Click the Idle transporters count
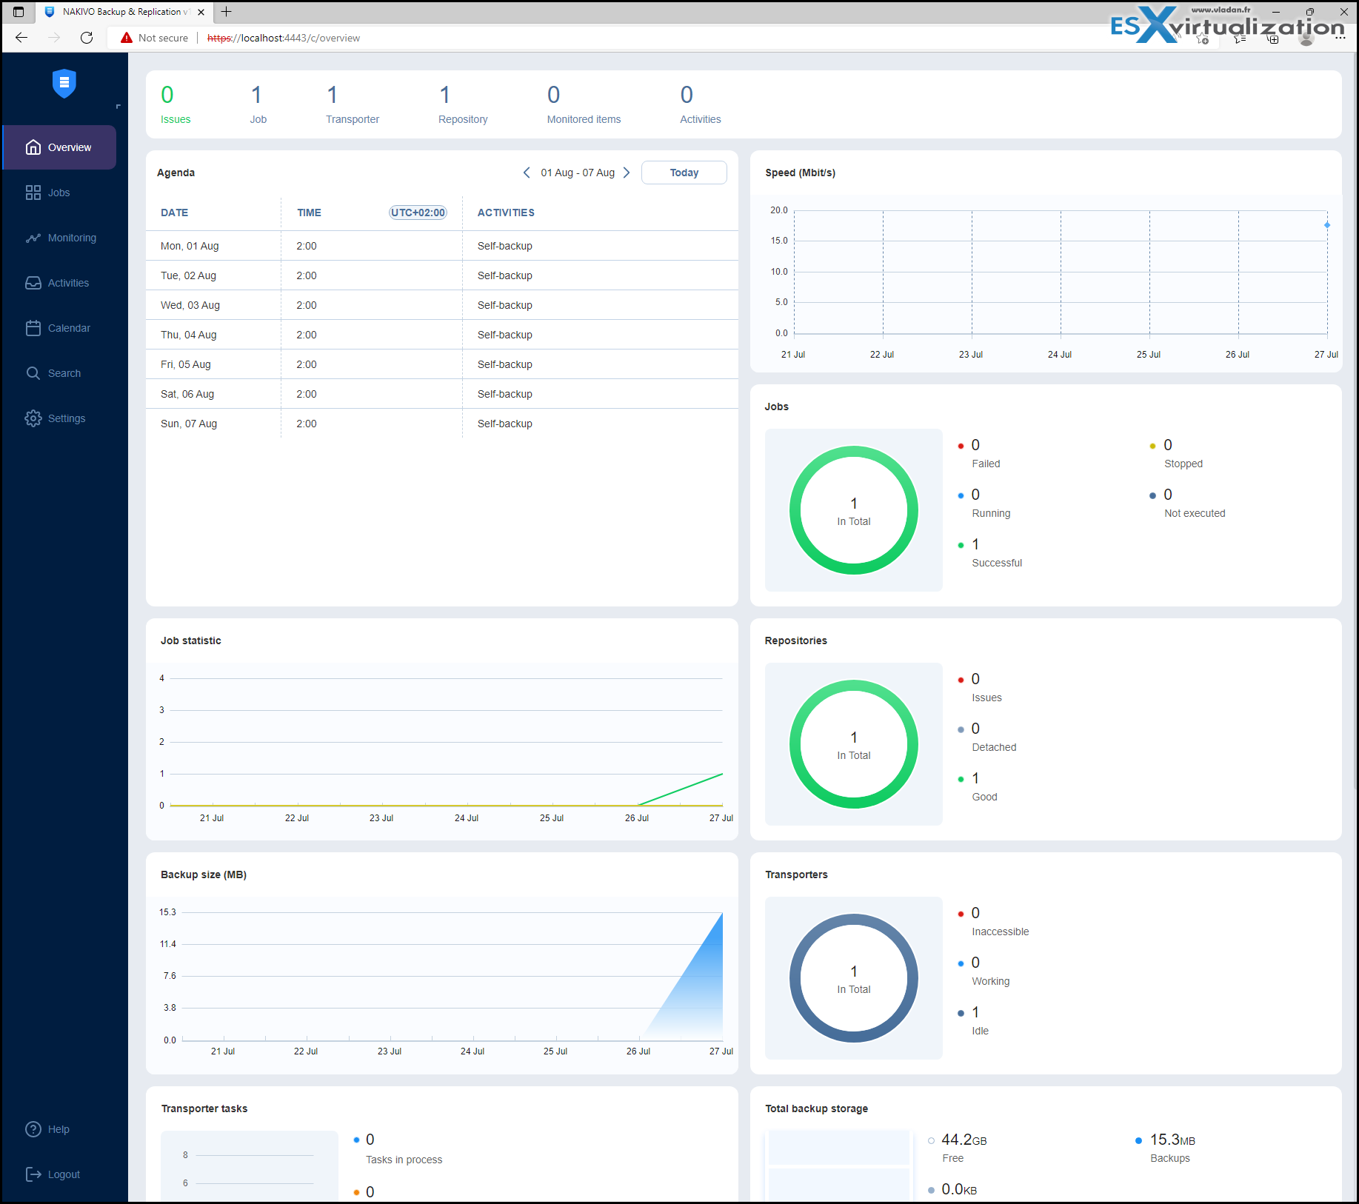 click(x=975, y=1012)
